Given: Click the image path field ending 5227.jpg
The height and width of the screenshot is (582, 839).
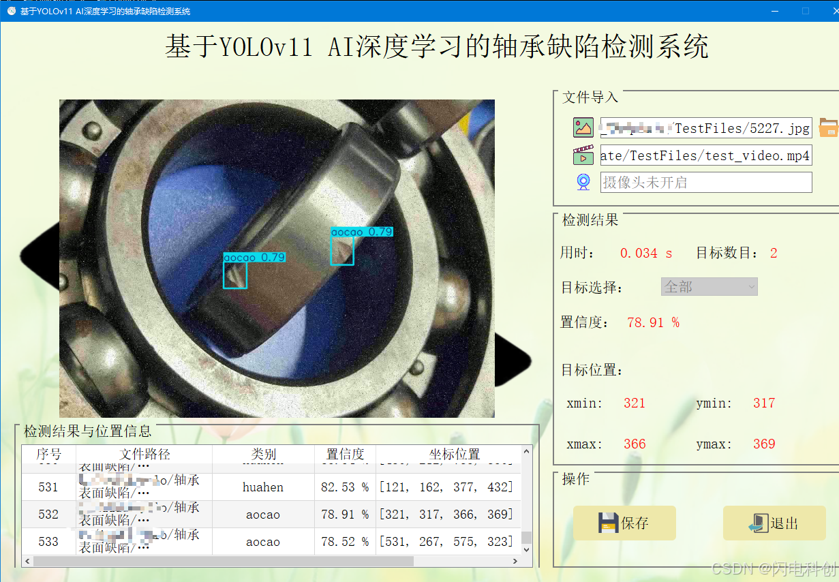Looking at the screenshot, I should coord(706,128).
